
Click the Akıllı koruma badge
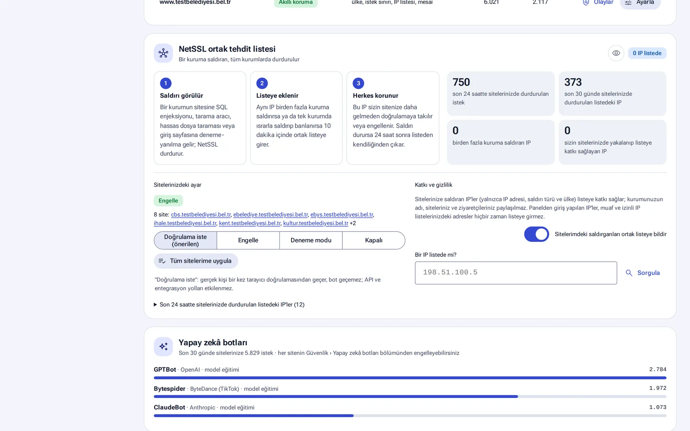point(296,3)
